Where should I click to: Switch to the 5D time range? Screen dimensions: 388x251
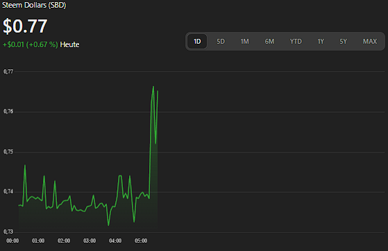(x=221, y=42)
